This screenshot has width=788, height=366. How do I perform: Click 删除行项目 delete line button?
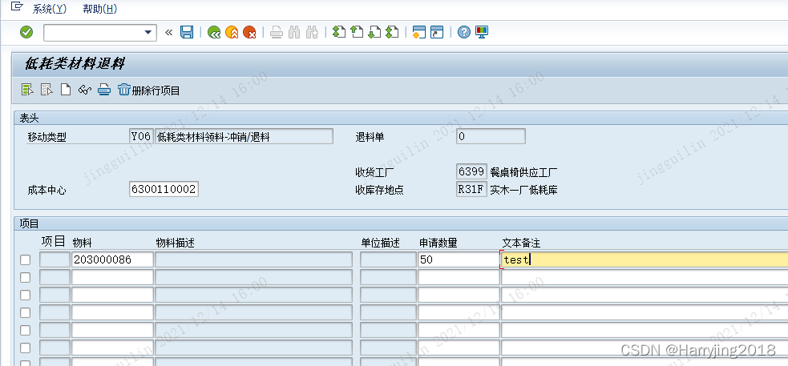149,90
